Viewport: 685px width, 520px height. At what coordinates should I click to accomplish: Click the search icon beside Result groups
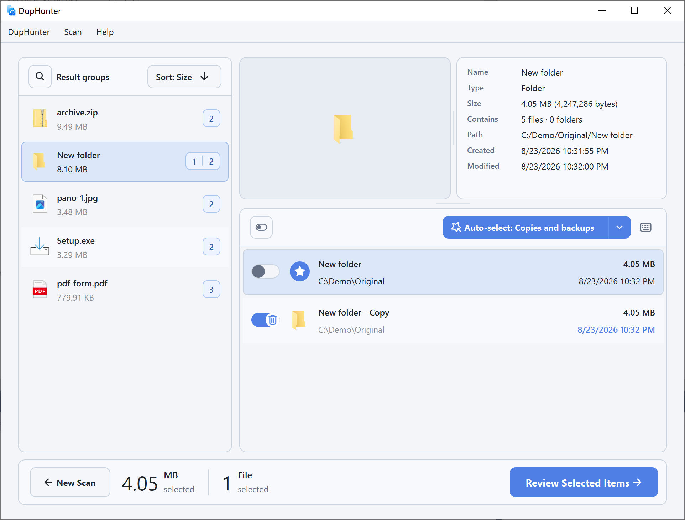coord(40,77)
